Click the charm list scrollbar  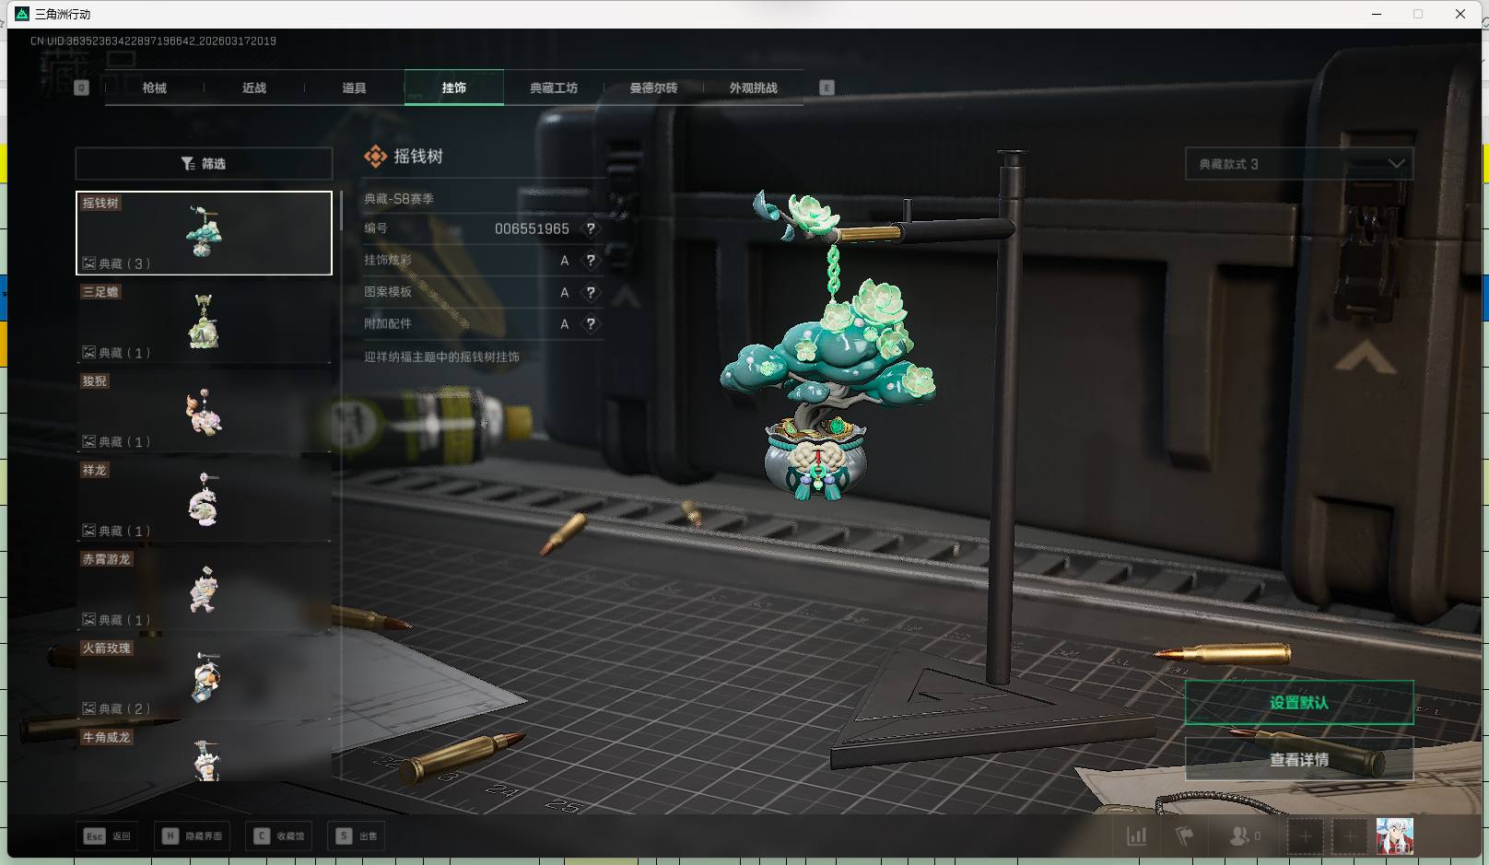[x=341, y=212]
